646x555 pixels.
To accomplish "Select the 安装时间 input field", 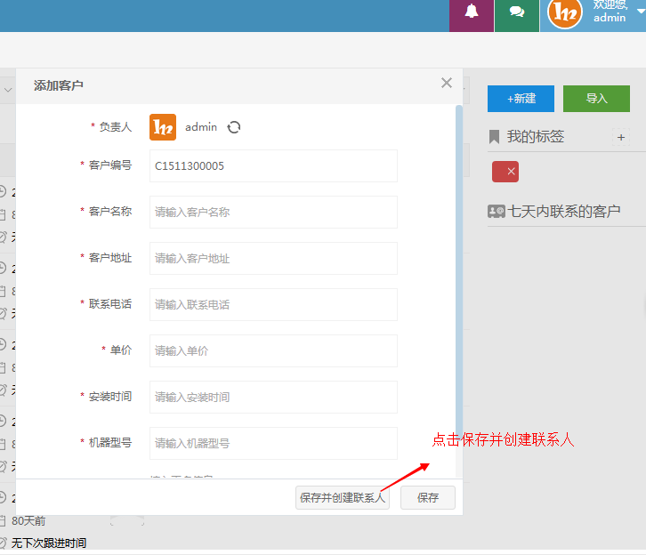I will point(273,398).
